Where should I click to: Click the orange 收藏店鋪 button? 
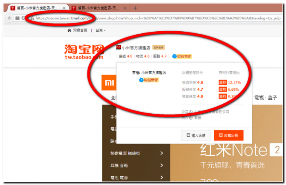pyautogui.click(x=228, y=135)
